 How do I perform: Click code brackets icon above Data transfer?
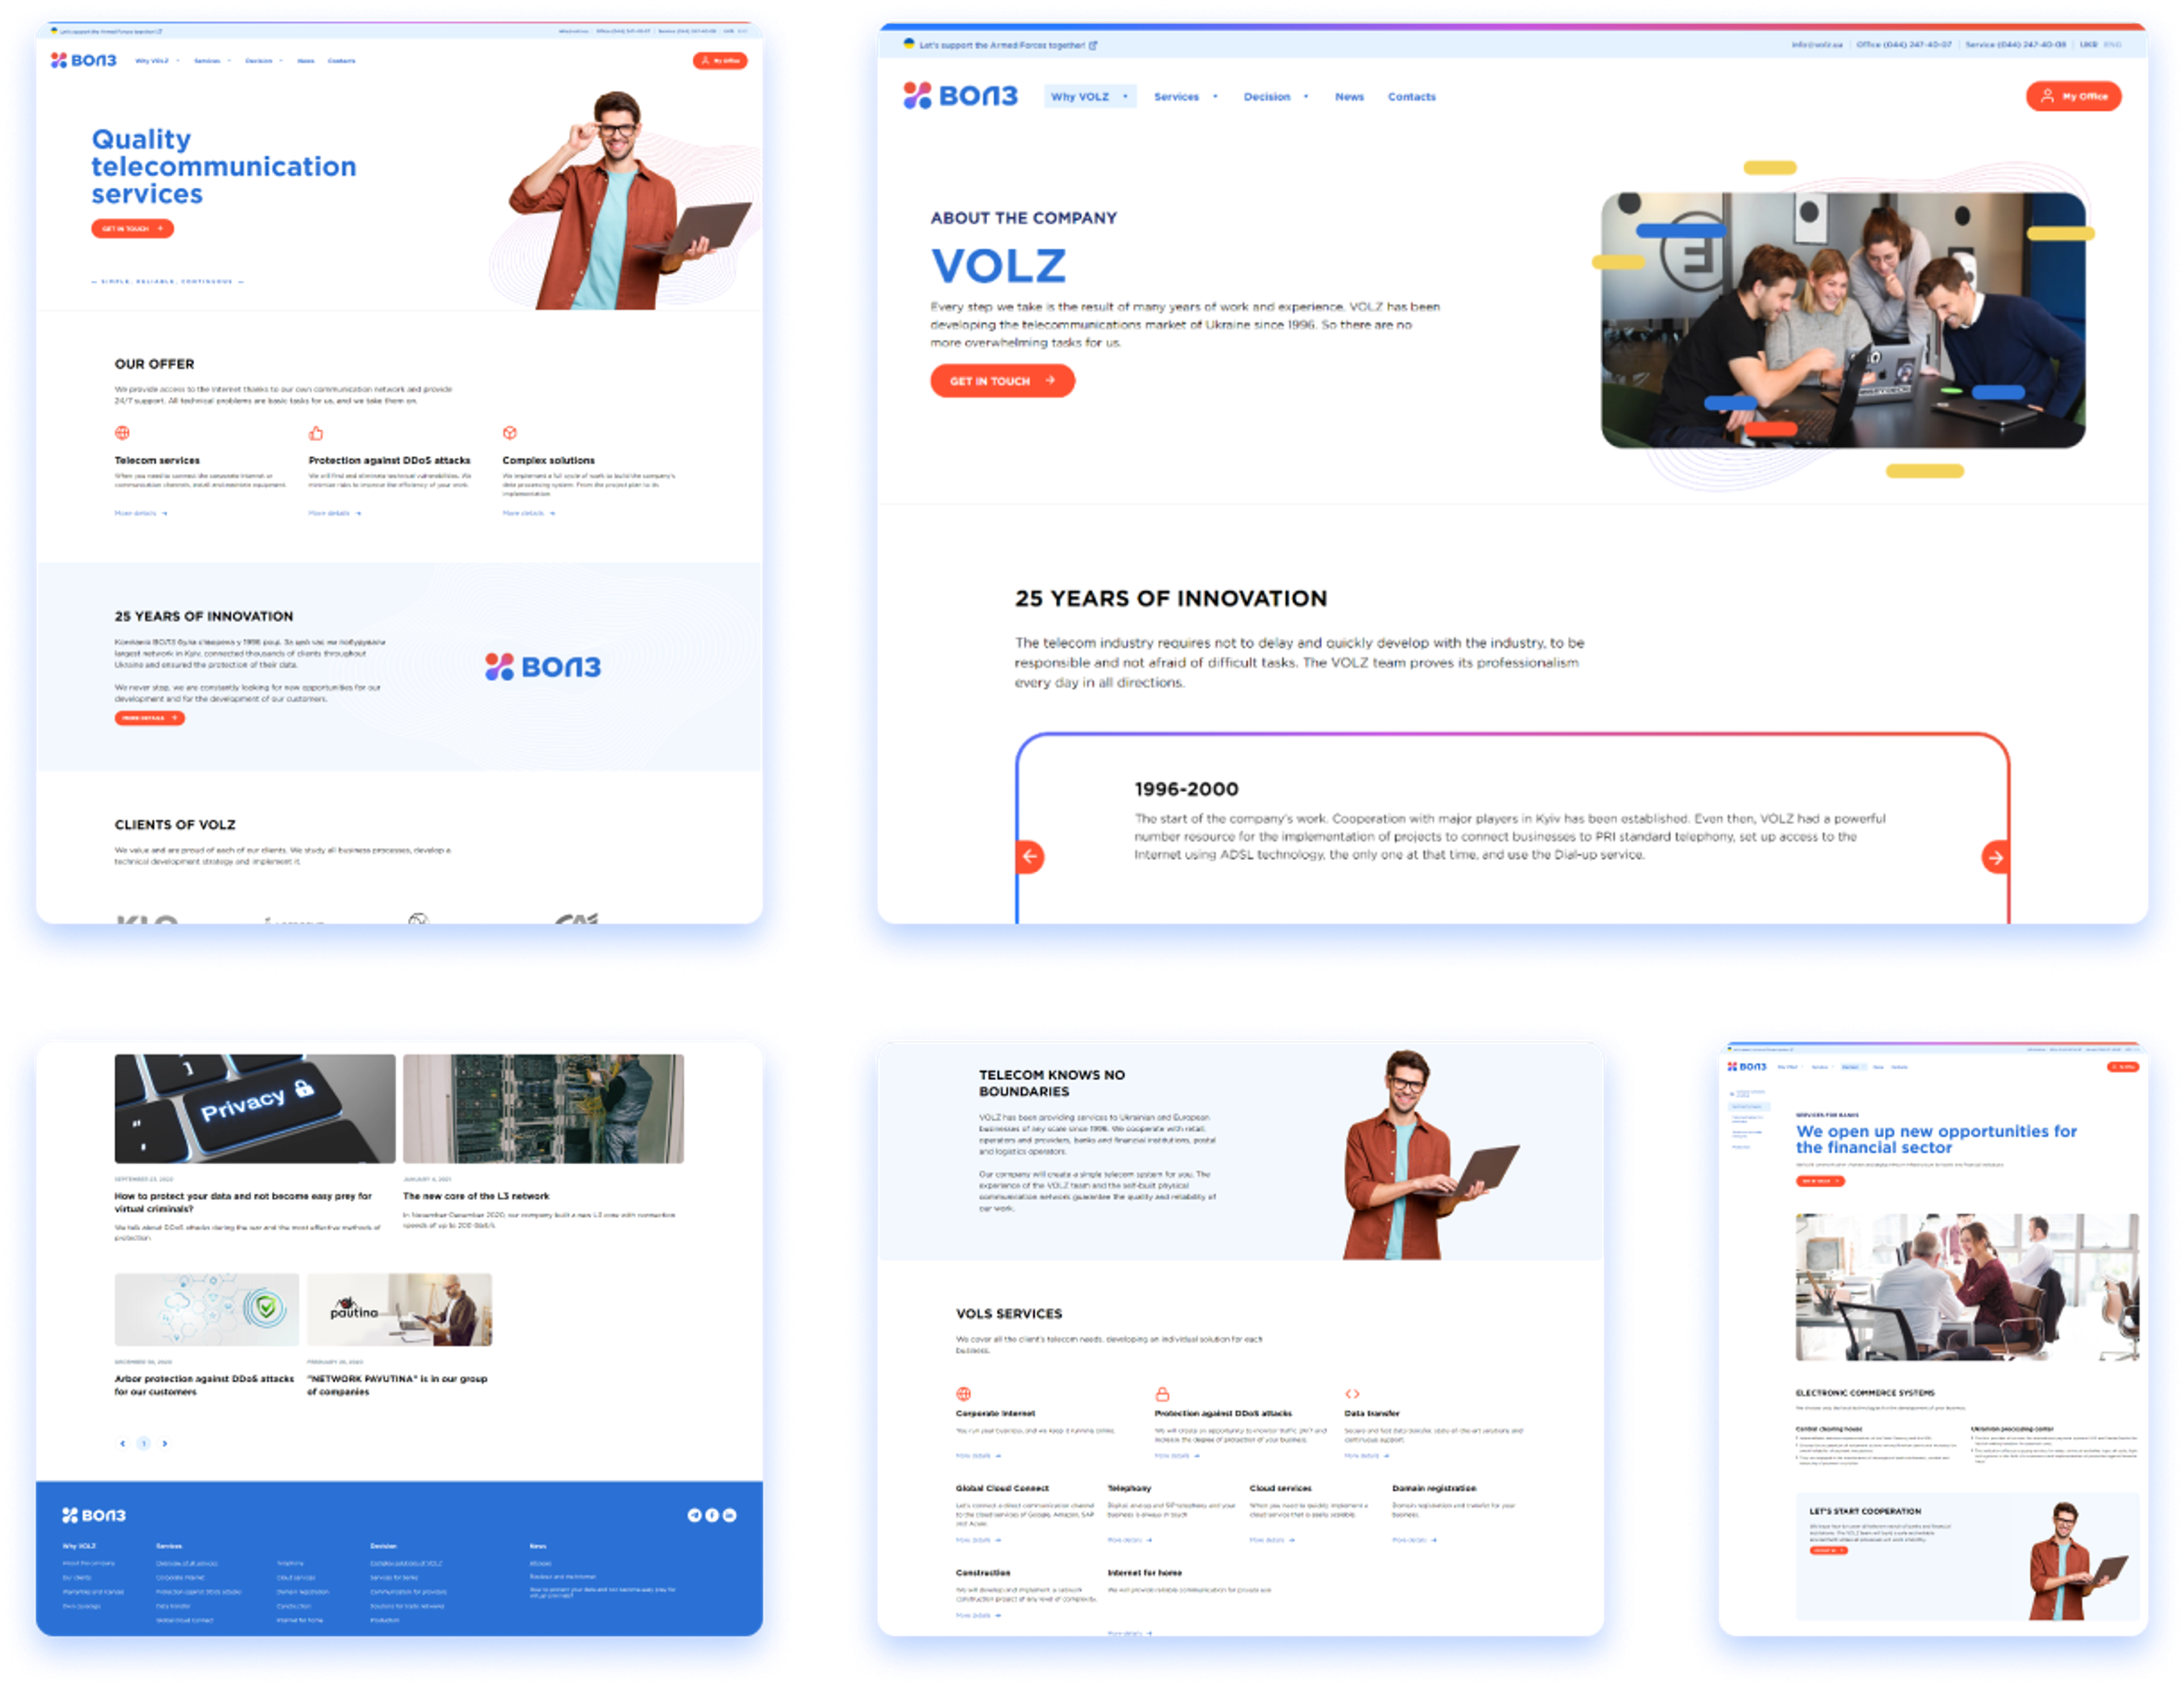click(x=1352, y=1394)
